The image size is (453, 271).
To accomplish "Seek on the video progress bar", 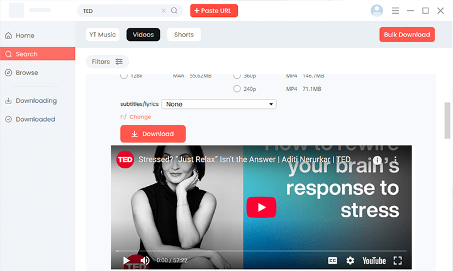I will pos(261,251).
